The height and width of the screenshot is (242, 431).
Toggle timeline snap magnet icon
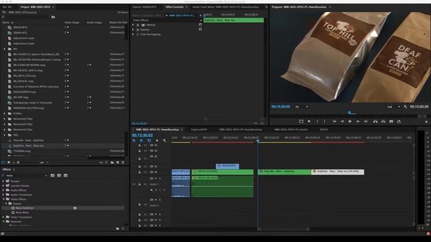pyautogui.click(x=141, y=140)
